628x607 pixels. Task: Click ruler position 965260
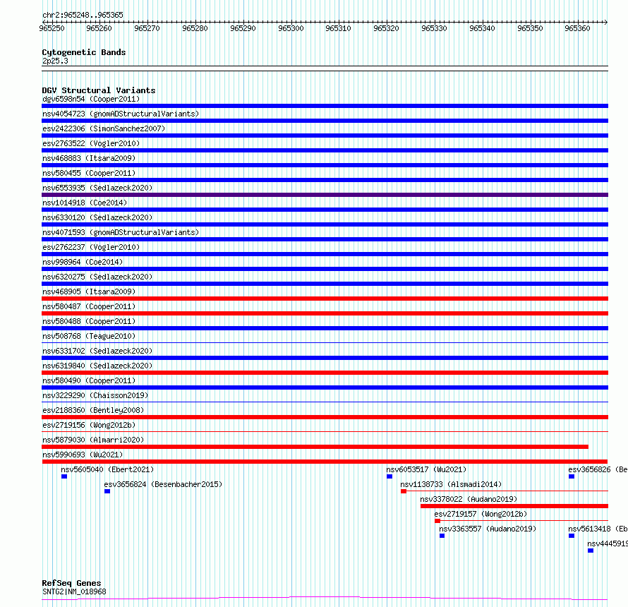click(99, 28)
